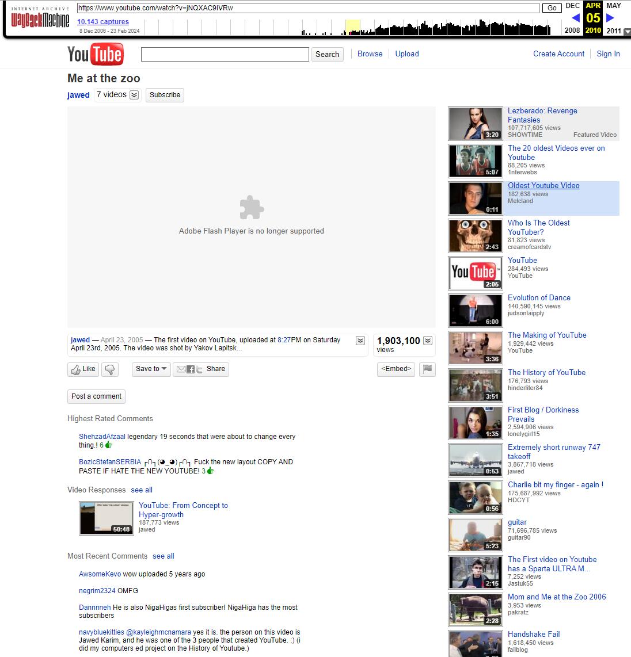Go to next capture with right arrow
631x657 pixels.
[x=610, y=18]
